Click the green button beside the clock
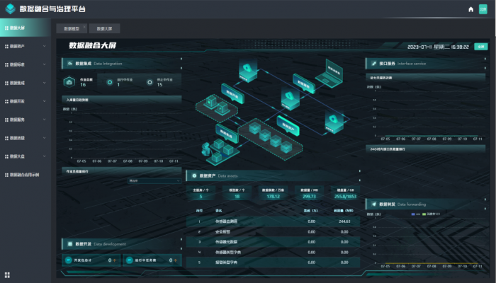This screenshot has width=496, height=283. point(481,47)
